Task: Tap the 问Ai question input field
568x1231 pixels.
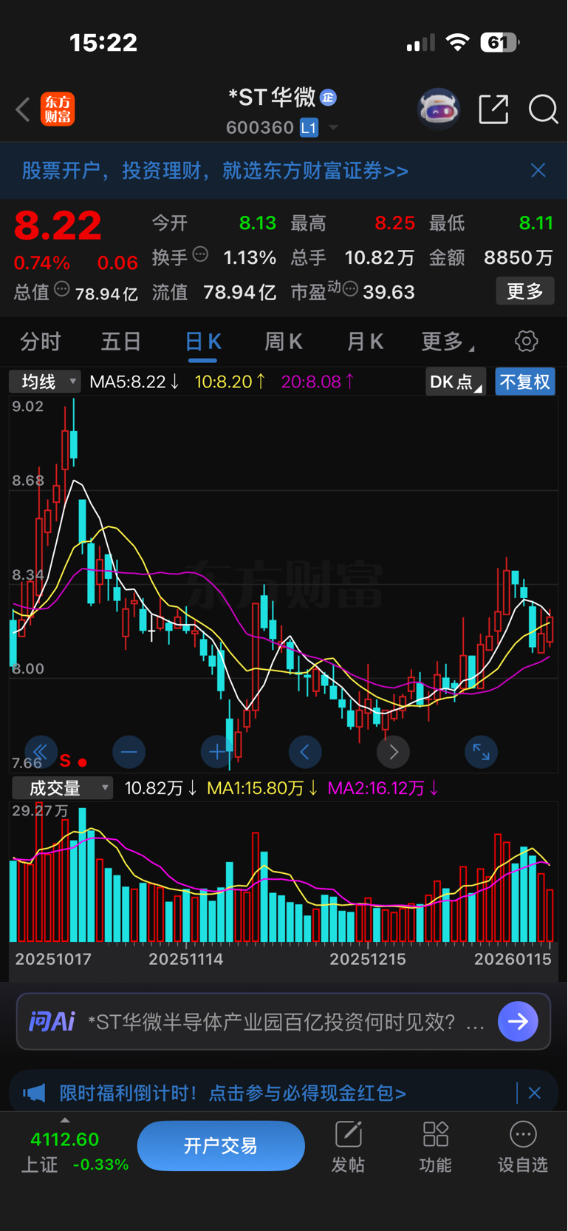Action: pyautogui.click(x=284, y=1022)
